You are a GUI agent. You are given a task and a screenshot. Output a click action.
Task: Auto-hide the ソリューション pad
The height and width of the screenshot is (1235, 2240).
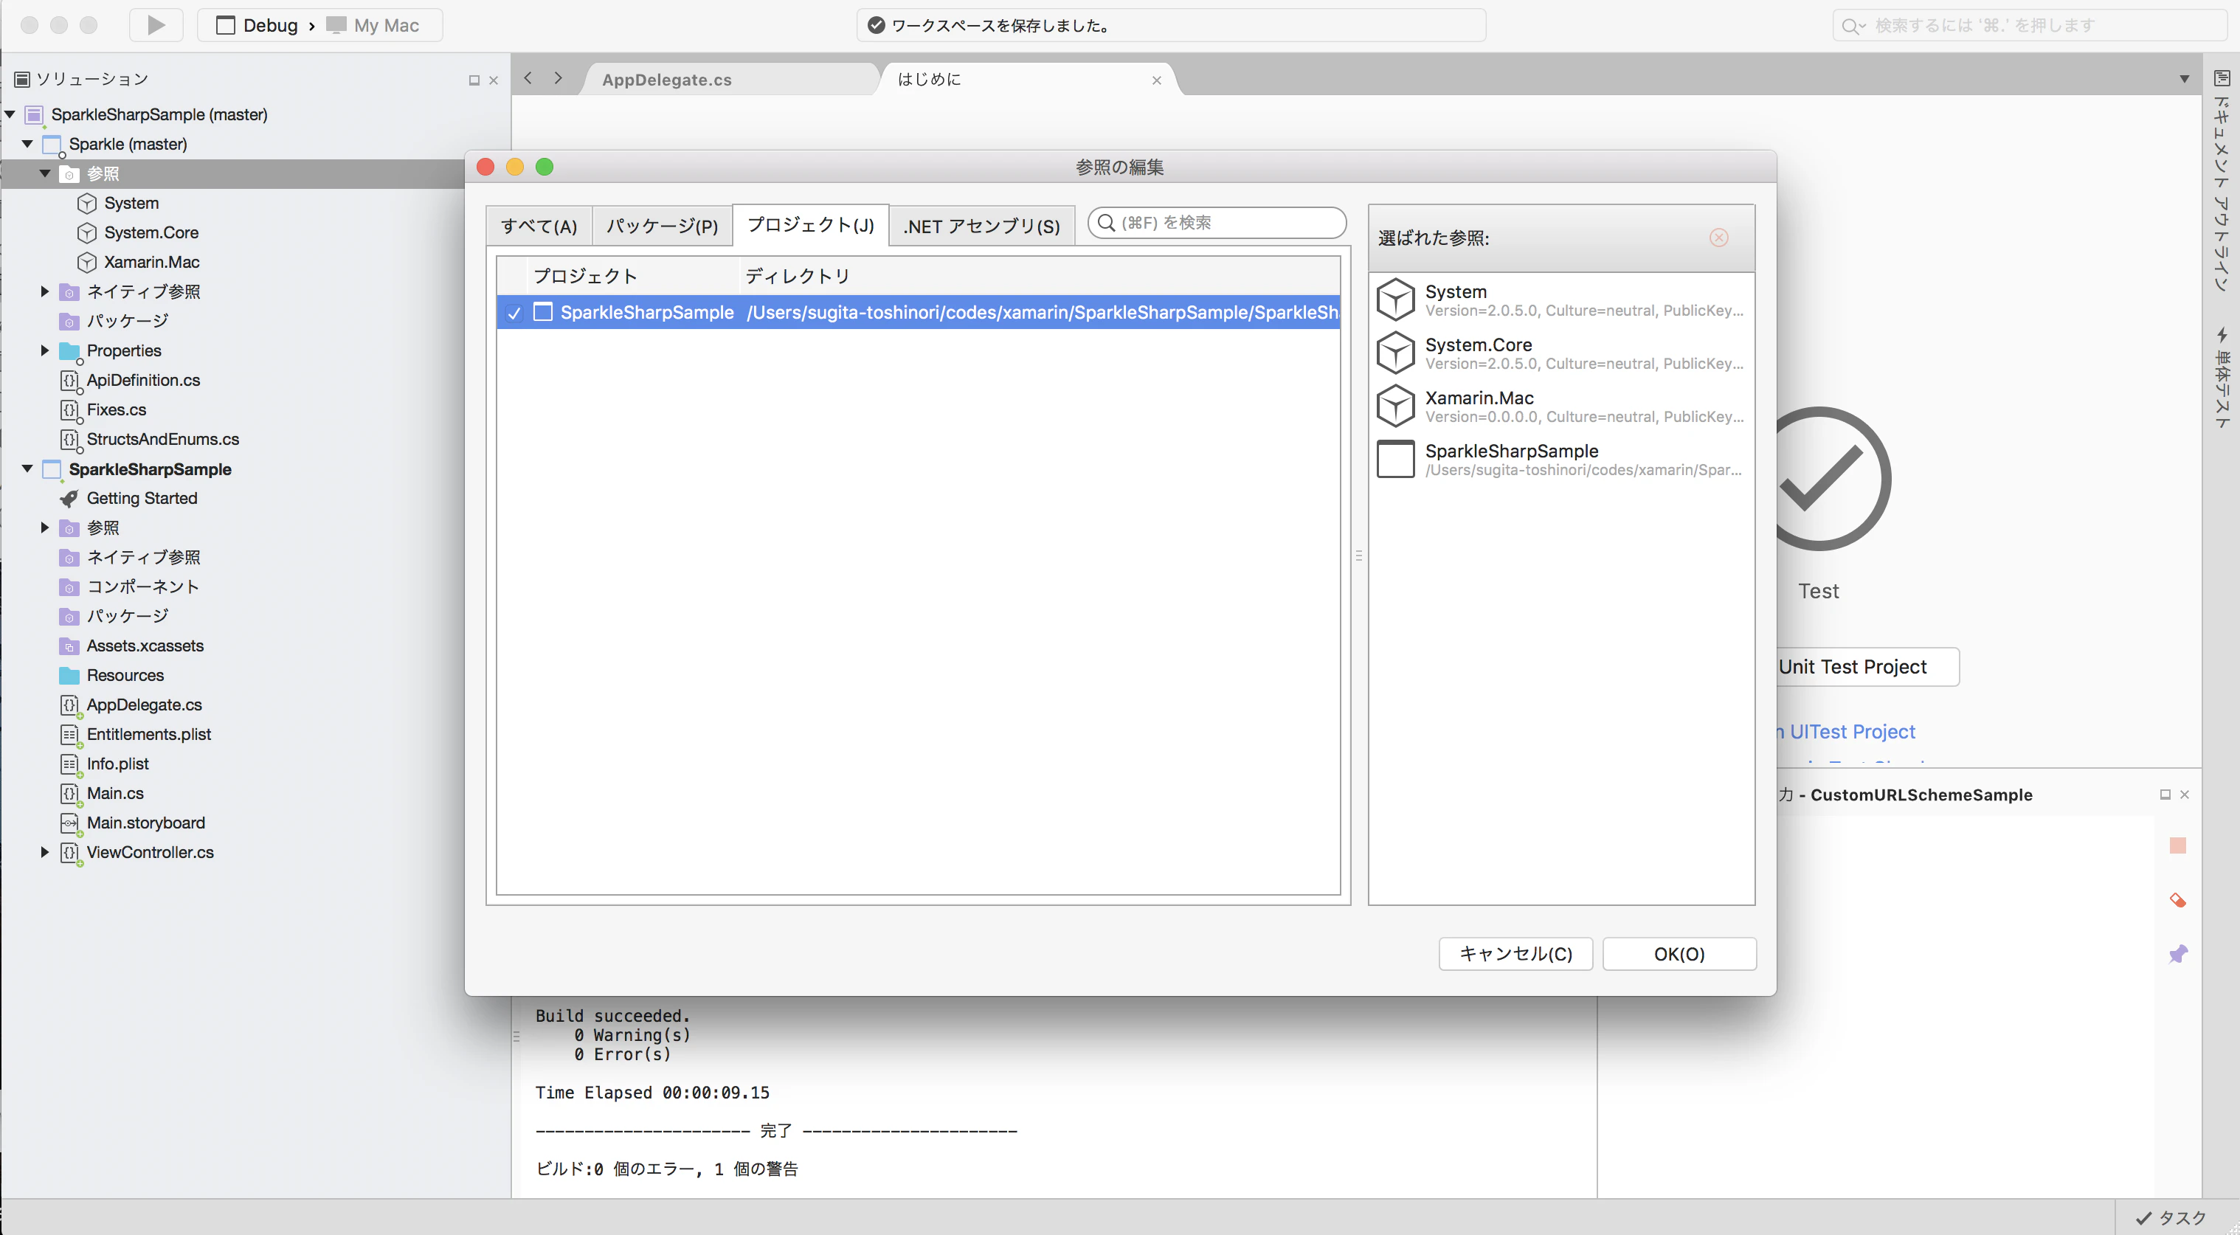[474, 80]
